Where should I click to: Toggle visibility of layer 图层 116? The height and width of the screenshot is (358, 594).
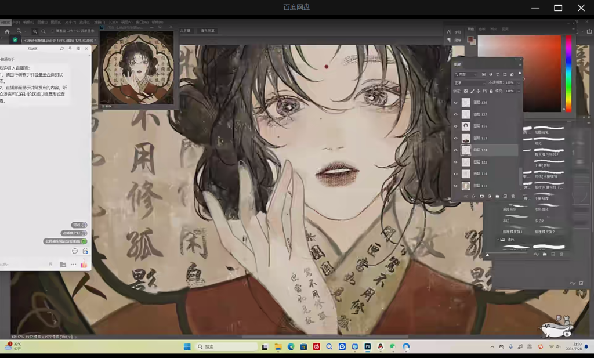(x=455, y=126)
